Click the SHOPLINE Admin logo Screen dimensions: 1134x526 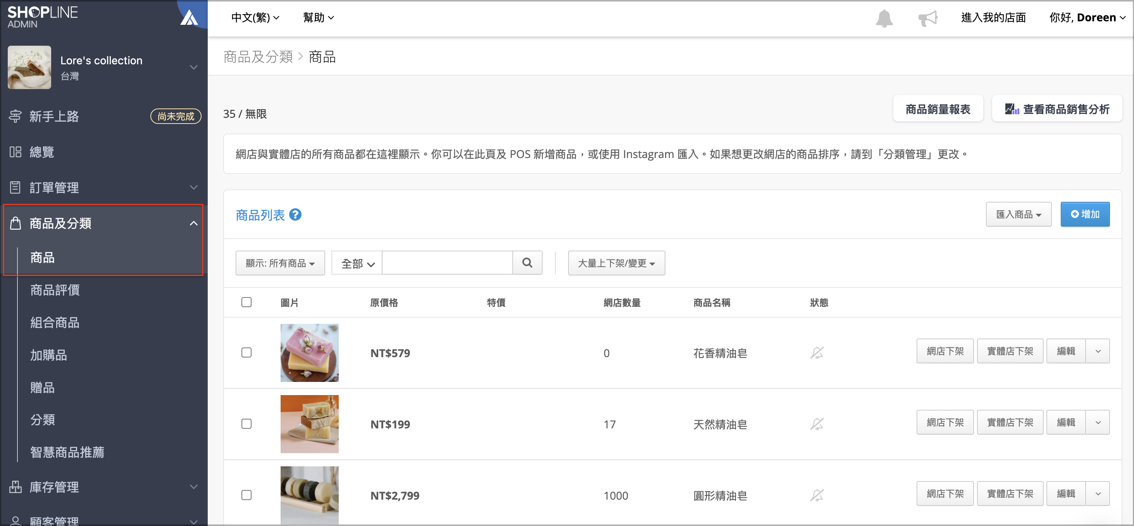point(42,17)
